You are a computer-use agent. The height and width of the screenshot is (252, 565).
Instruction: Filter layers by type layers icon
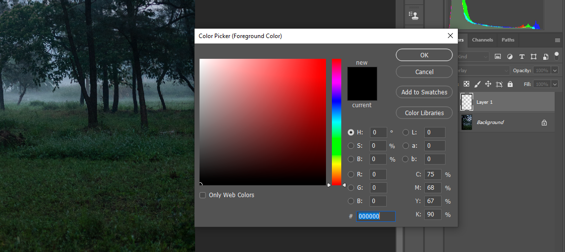point(522,57)
